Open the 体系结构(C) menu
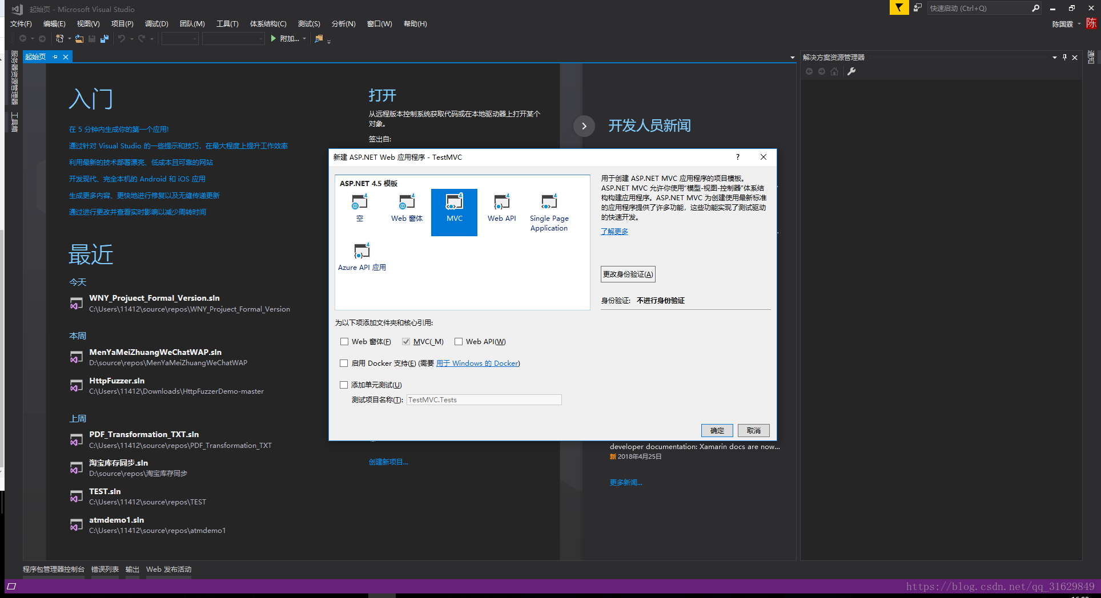This screenshot has height=598, width=1101. (x=268, y=24)
